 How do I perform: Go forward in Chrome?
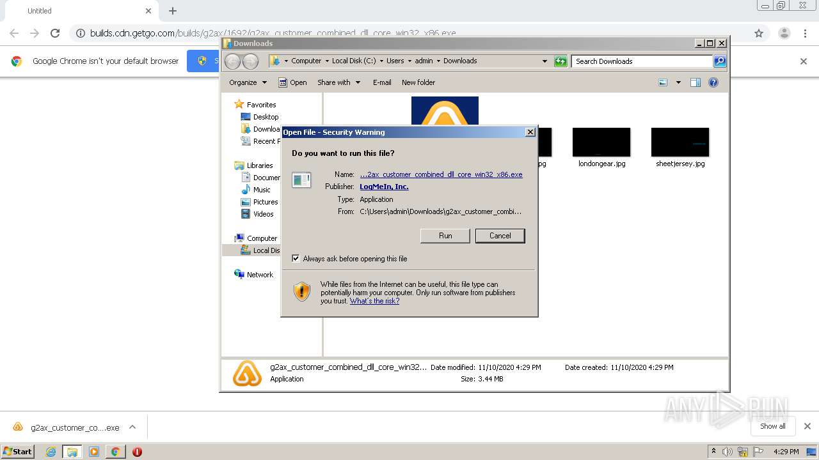(x=35, y=33)
